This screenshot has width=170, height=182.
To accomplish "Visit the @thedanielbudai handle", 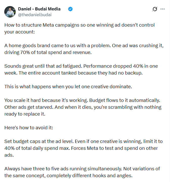I will click(35, 15).
